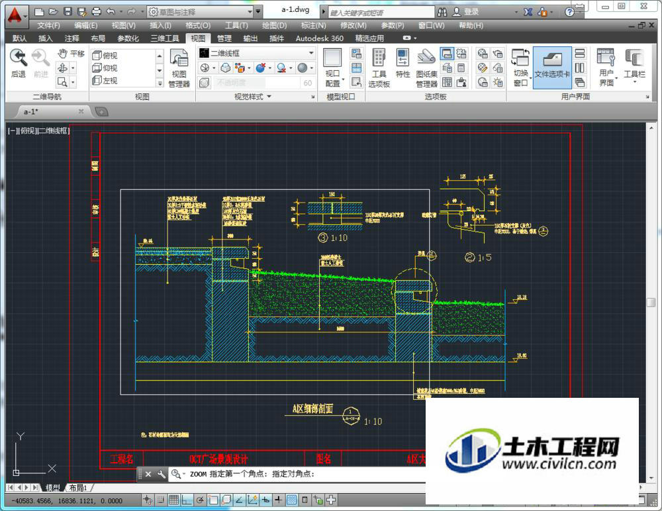
Task: Switch to the 注释 ribbon tab
Action: coord(71,38)
